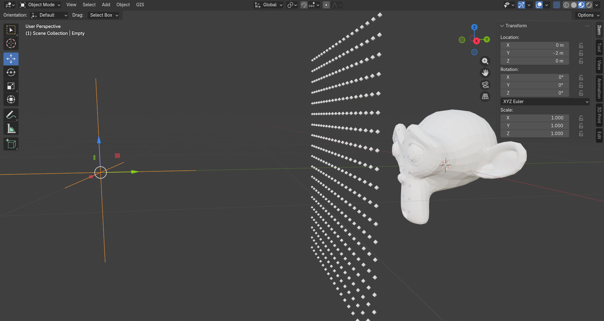The width and height of the screenshot is (604, 321).
Task: Toggle camera view with the camera icon
Action: [485, 85]
